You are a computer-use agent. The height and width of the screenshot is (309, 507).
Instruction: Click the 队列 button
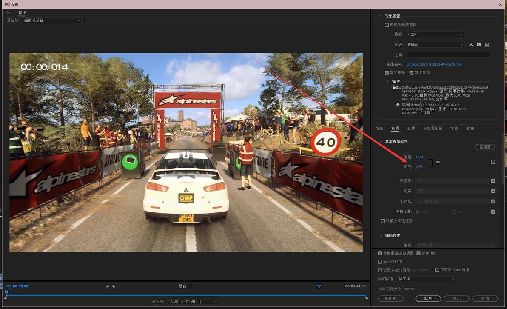point(428,299)
